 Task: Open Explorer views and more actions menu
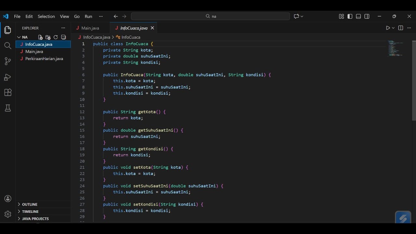(63, 28)
